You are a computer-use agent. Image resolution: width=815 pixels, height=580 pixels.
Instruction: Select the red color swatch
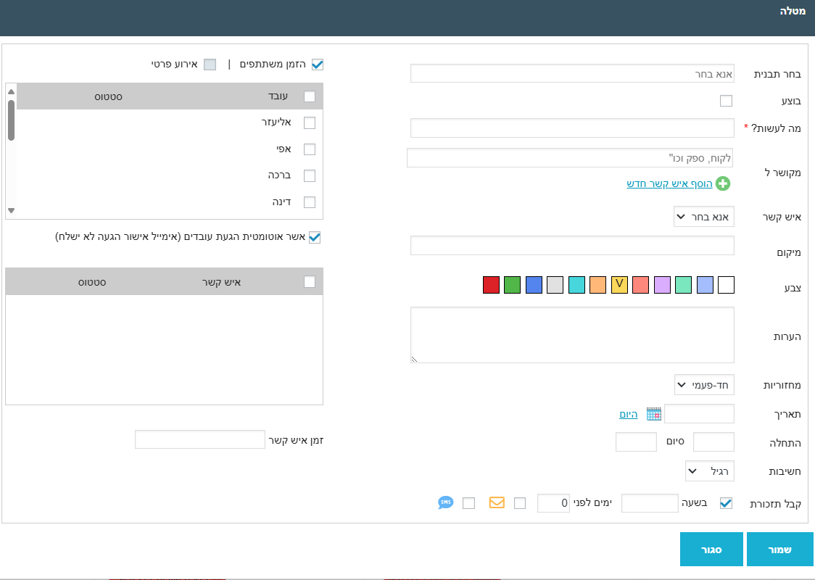[492, 285]
